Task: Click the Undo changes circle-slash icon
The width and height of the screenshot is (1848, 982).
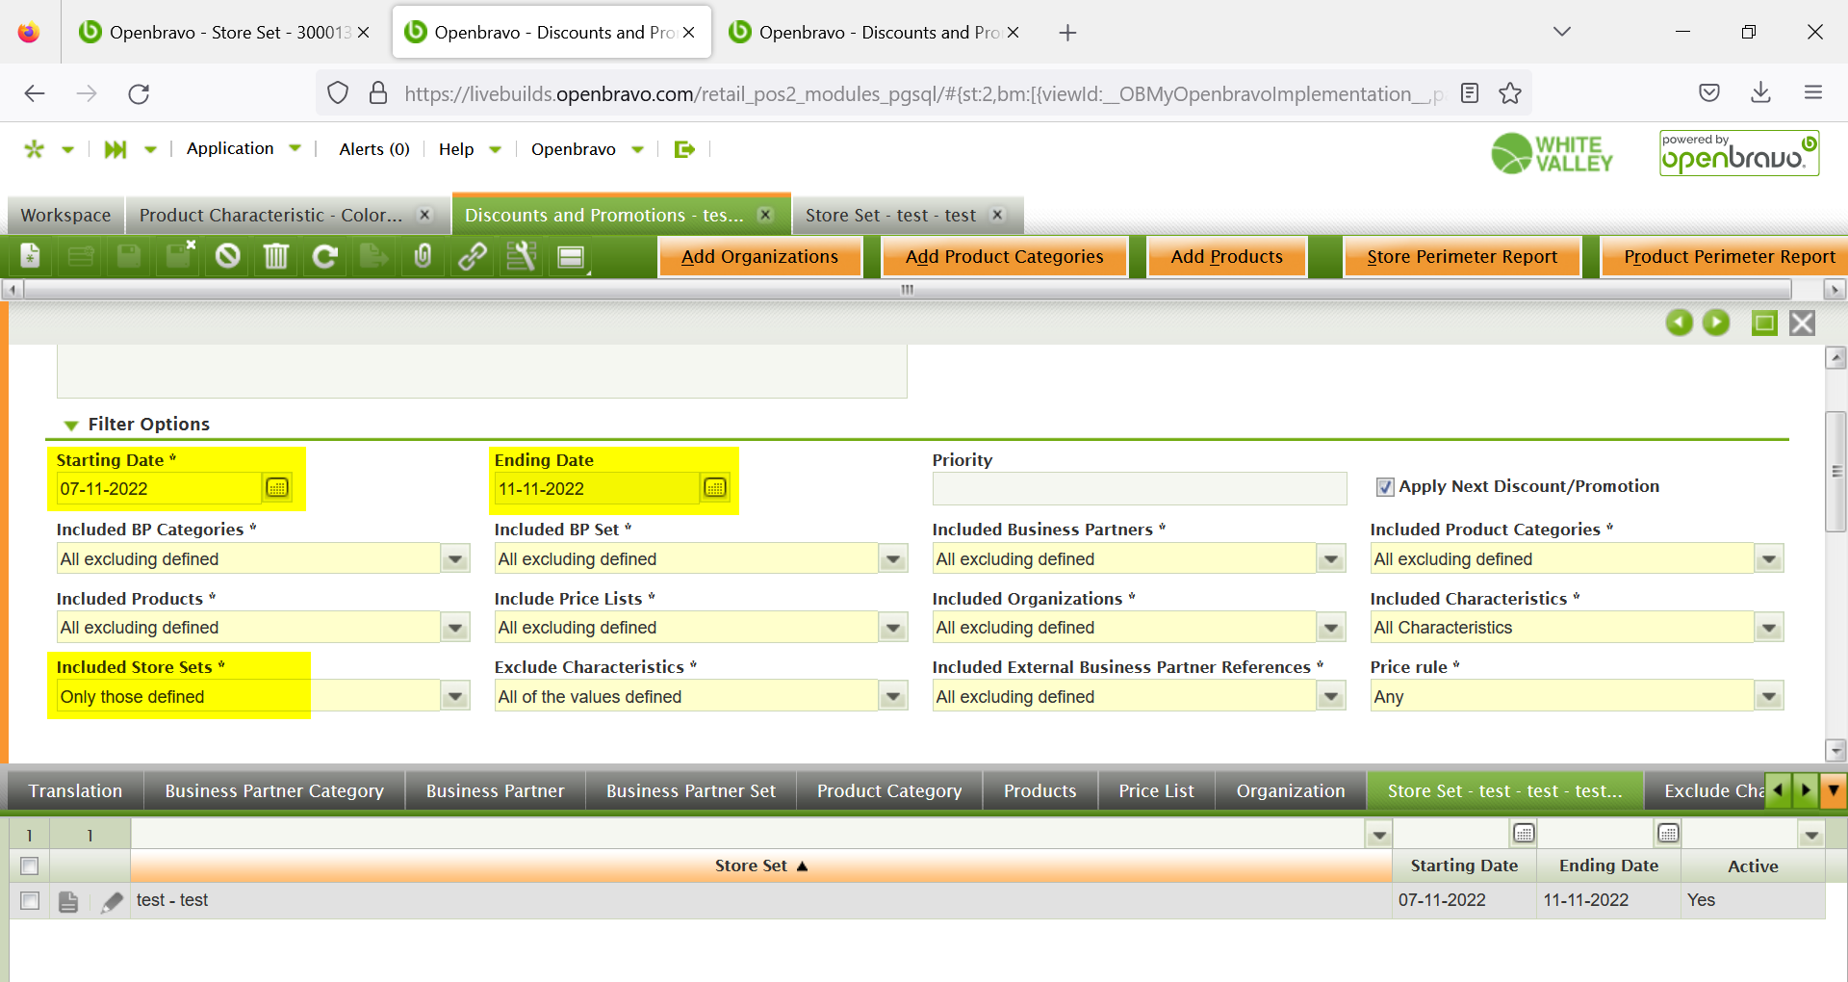Action: (x=227, y=256)
